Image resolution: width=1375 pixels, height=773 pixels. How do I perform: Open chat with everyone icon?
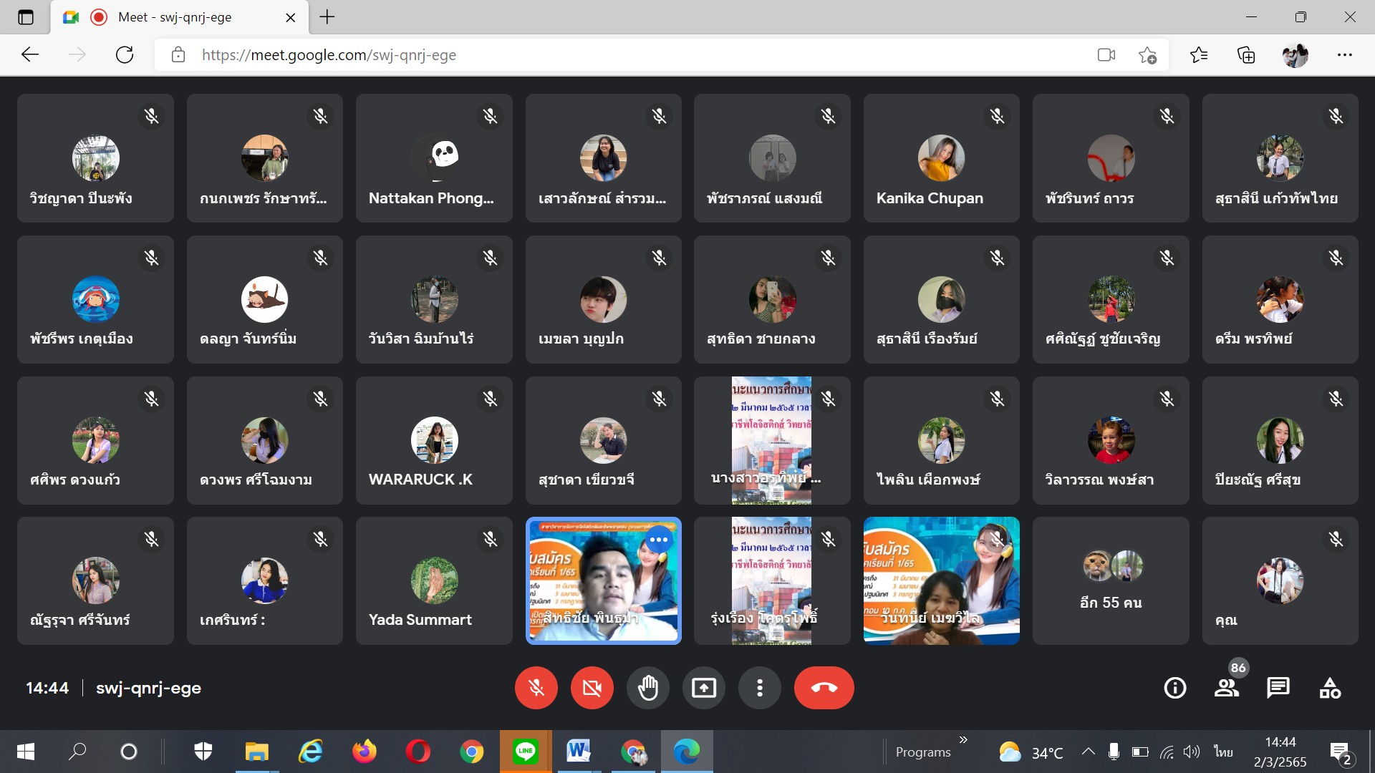(1278, 688)
